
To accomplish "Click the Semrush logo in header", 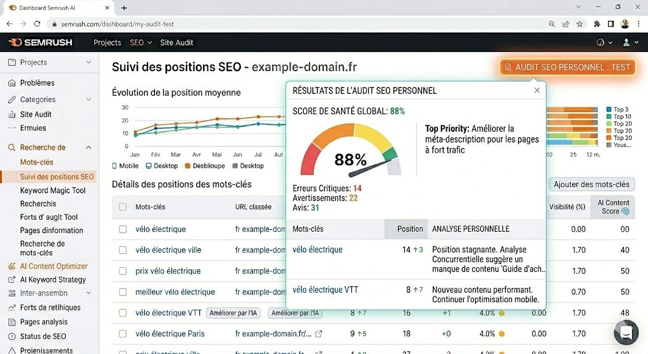I will pos(40,42).
